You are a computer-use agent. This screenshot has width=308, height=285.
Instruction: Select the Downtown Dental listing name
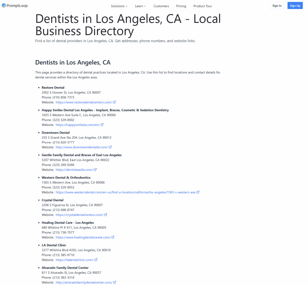point(56,133)
